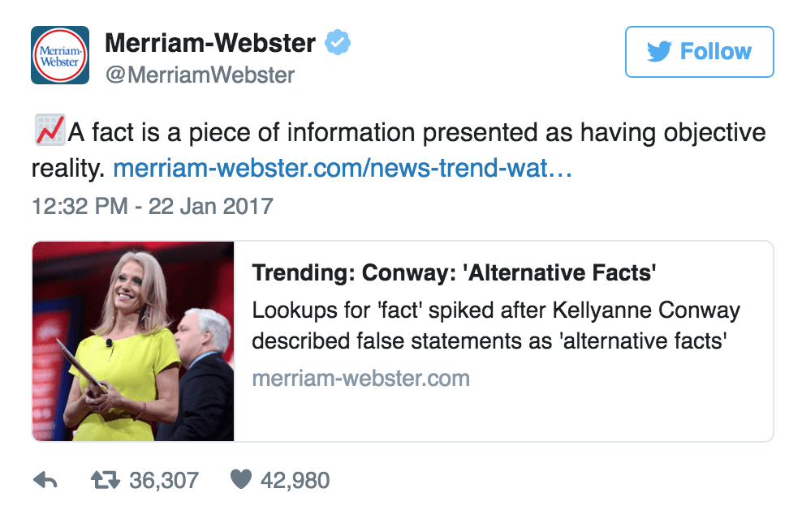This screenshot has height=514, width=802.
Task: Click the merriam-webster.com domain in the card
Action: pyautogui.click(x=360, y=378)
